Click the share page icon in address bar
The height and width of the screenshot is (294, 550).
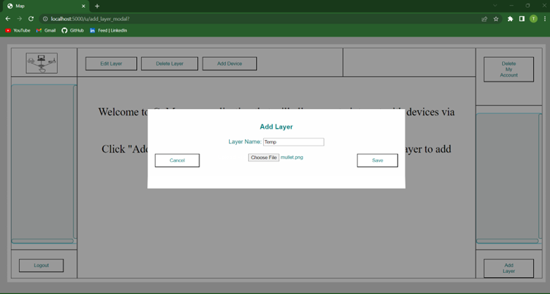484,19
